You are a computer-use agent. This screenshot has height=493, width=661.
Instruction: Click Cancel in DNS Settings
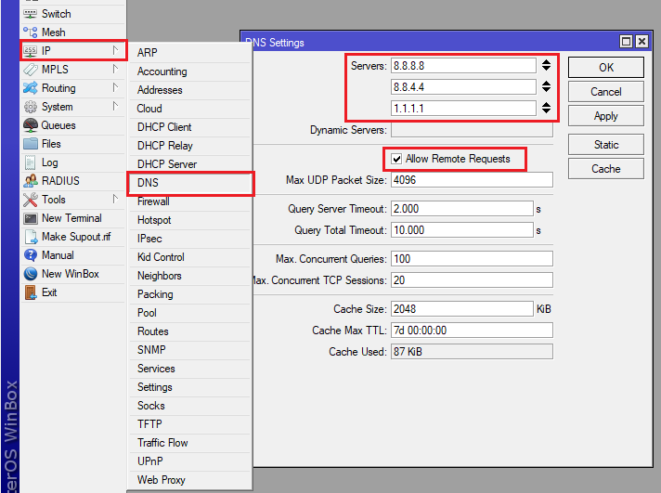[606, 92]
